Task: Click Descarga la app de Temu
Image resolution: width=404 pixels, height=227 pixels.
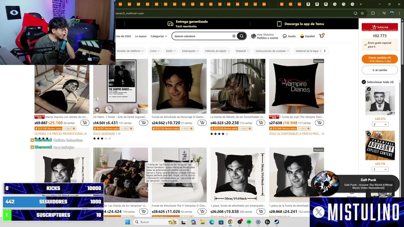Action: coord(300,24)
